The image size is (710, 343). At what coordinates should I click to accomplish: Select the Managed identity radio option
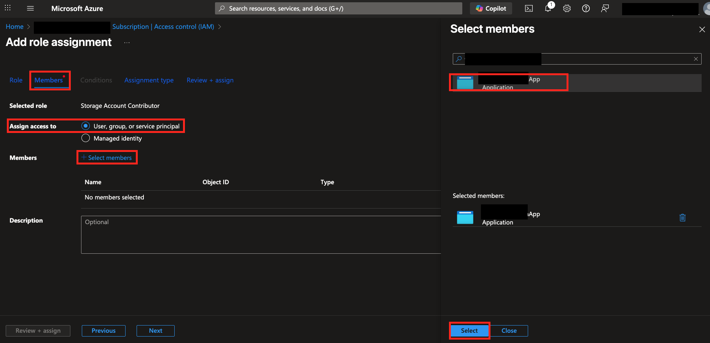(x=86, y=138)
